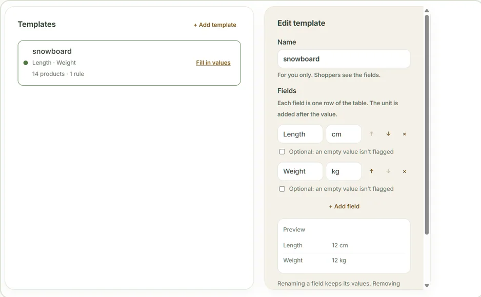Click the 'Edit template' heading
Screen dimensions: 481x297
pos(301,23)
